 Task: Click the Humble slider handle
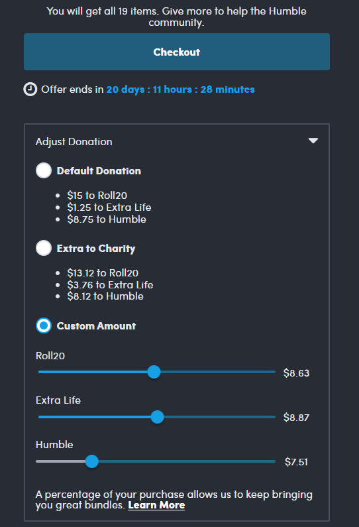click(x=91, y=461)
